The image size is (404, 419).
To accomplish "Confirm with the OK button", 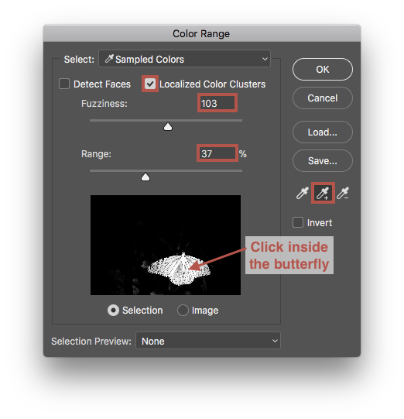I will click(x=323, y=70).
